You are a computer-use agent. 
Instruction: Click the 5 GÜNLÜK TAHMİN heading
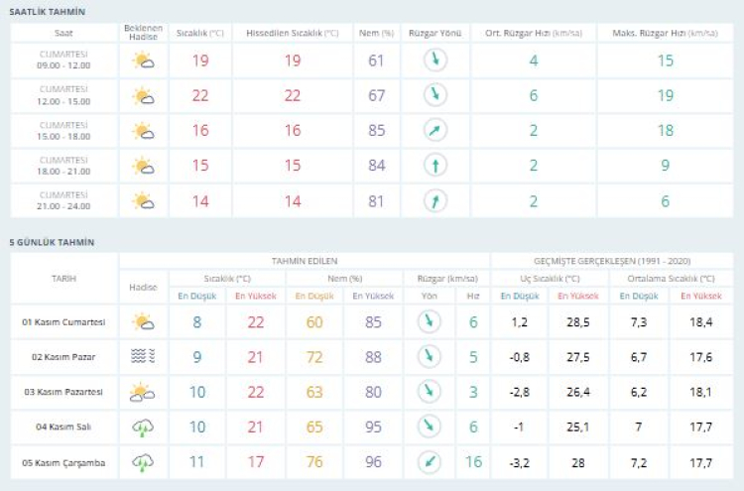[52, 241]
